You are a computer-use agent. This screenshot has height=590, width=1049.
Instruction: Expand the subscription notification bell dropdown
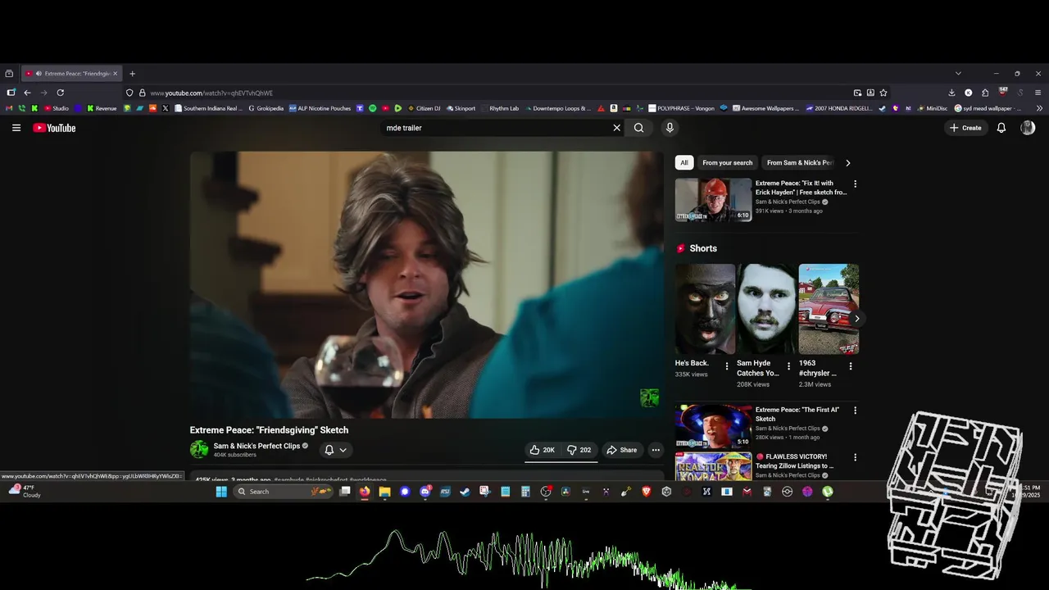point(336,450)
